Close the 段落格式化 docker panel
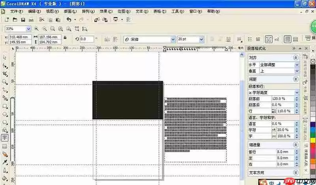This screenshot has height=185, width=316. pyautogui.click(x=306, y=48)
